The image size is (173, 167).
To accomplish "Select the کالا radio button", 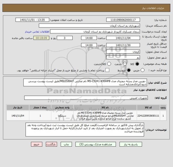I will click(x=137, y=64).
